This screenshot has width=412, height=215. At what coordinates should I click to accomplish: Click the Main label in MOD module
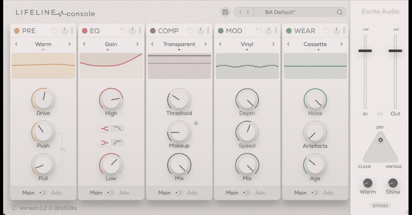click(232, 193)
